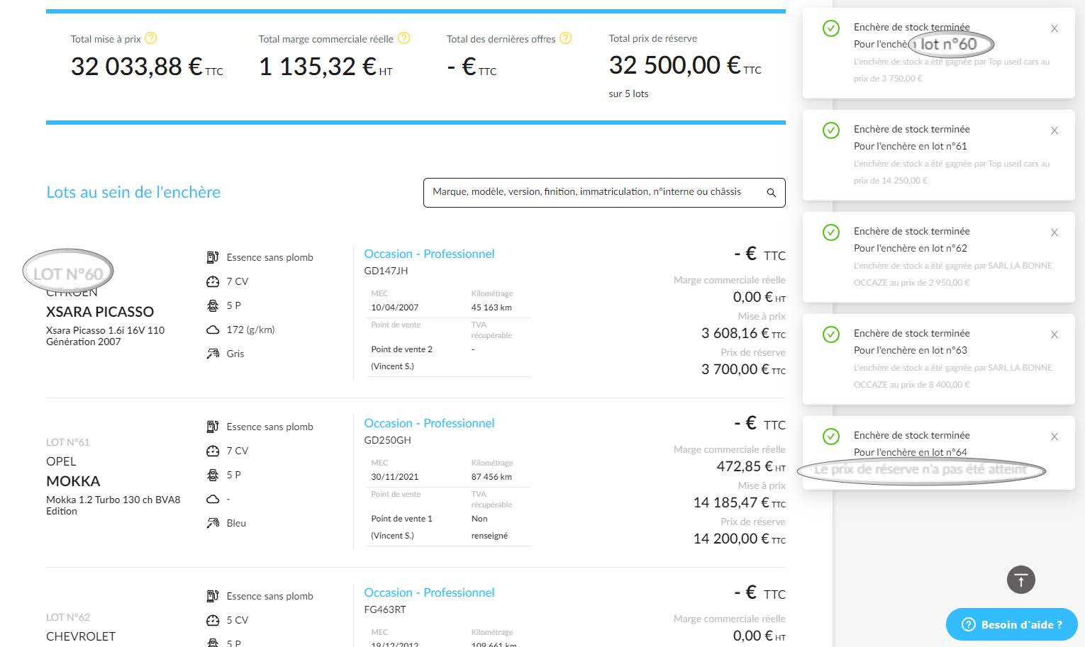Close the lot n°63 notification
This screenshot has width=1085, height=647.
[x=1055, y=334]
